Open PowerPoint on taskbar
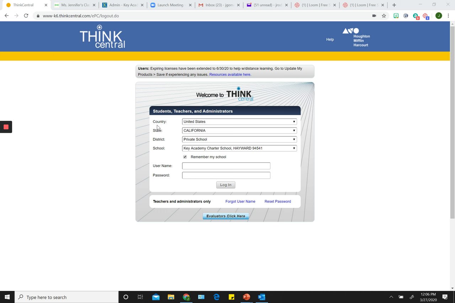Screen dimensions: 455x303 pos(247,297)
